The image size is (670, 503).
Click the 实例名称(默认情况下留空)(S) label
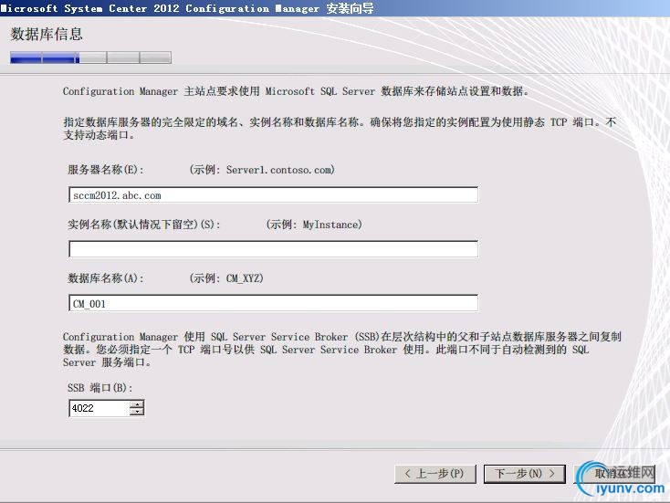pyautogui.click(x=144, y=225)
